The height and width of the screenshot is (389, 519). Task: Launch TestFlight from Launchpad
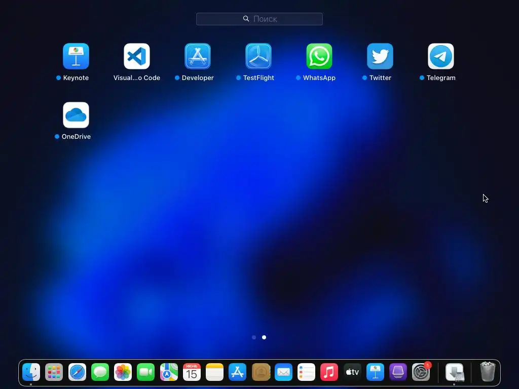pos(258,56)
